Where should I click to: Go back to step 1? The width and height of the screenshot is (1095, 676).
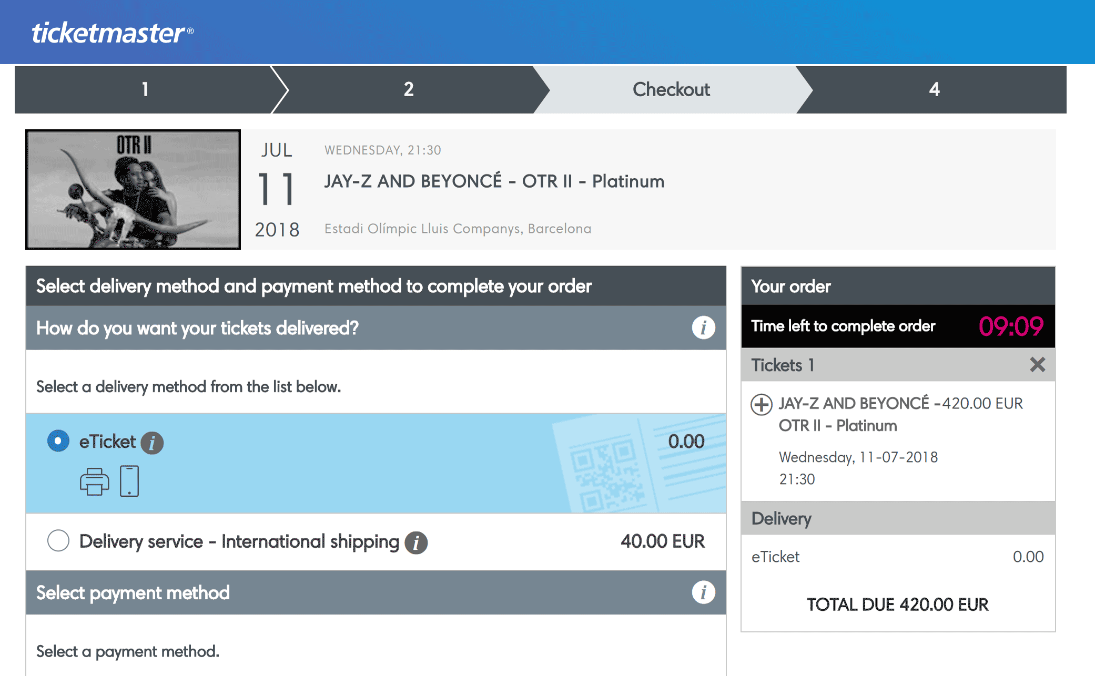pyautogui.click(x=145, y=89)
